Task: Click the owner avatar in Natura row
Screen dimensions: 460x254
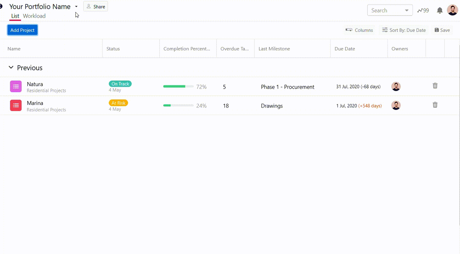Action: pos(396,86)
